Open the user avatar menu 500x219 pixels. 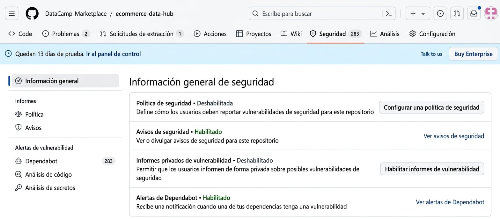point(491,13)
